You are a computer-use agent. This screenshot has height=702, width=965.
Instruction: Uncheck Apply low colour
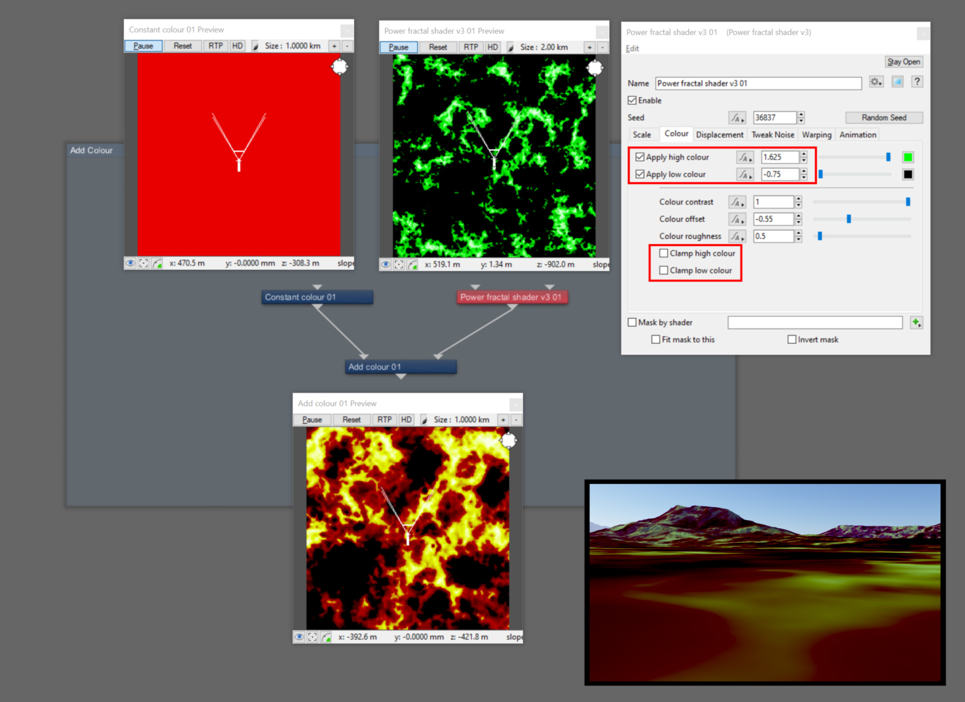pyautogui.click(x=640, y=174)
